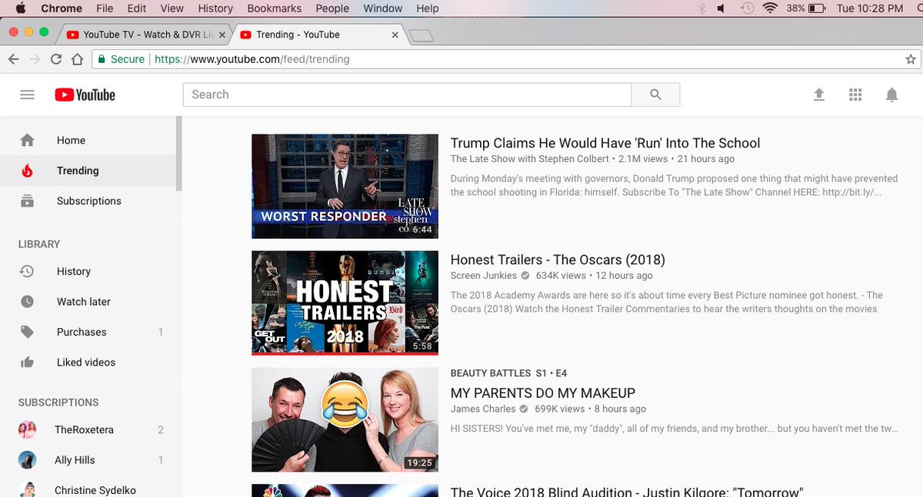Open the People menu
This screenshot has width=923, height=497.
332,8
